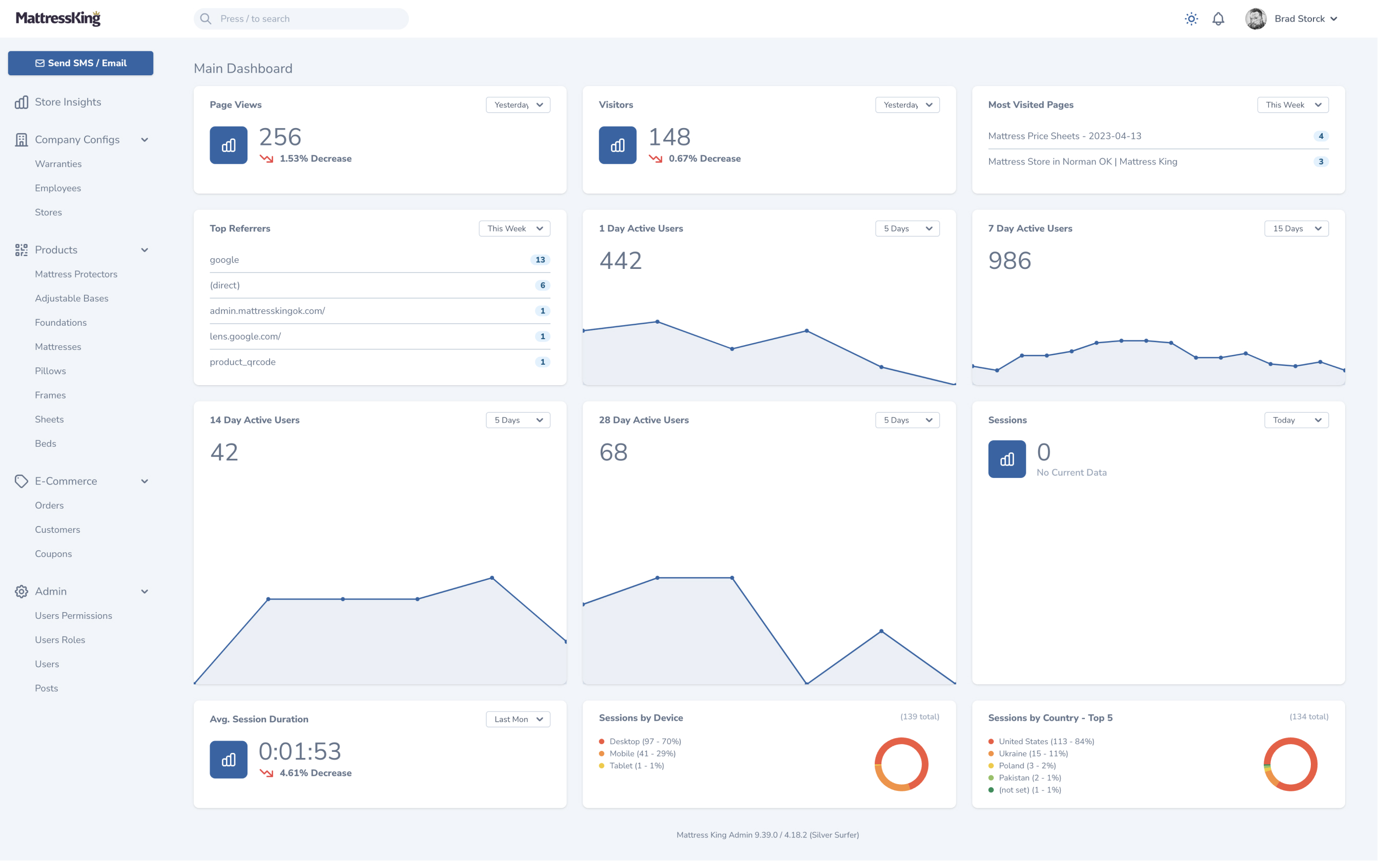Collapse the Admin menu section chevron
Screen dimensions: 1378x861
[145, 591]
